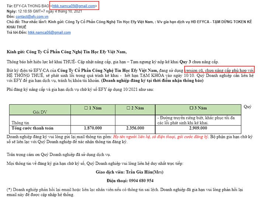Click the sender name EFY-CA THONG BAO
The width and height of the screenshot is (258, 201).
(31, 6)
